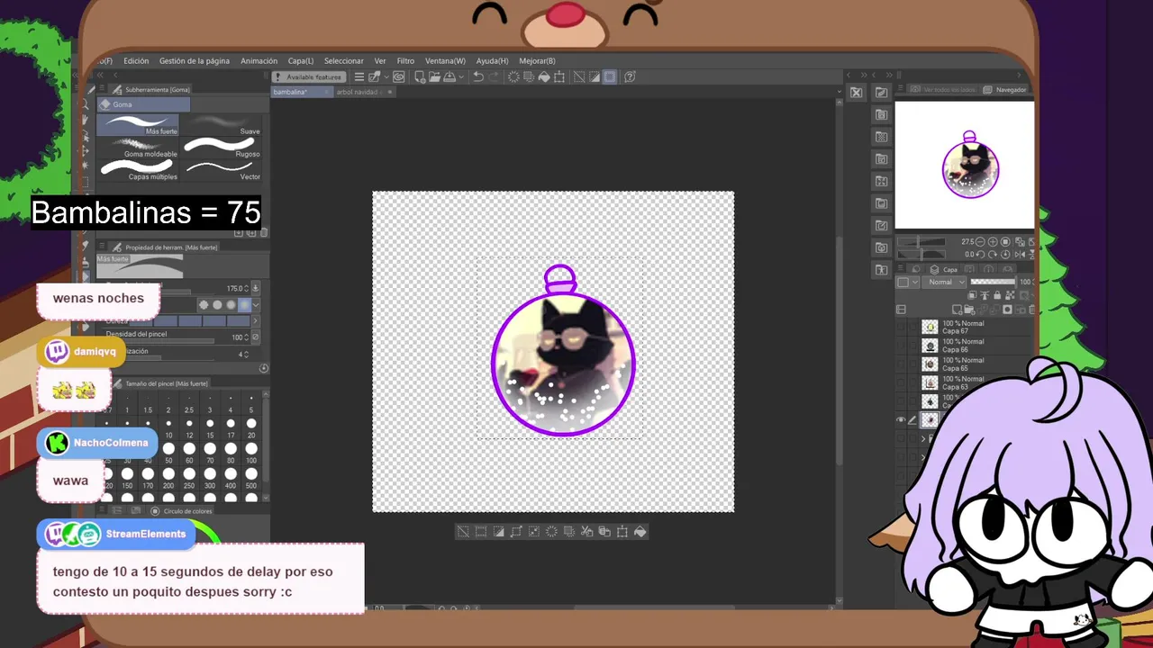The image size is (1153, 648).
Task: Open the Capa(L) menu
Action: (301, 61)
